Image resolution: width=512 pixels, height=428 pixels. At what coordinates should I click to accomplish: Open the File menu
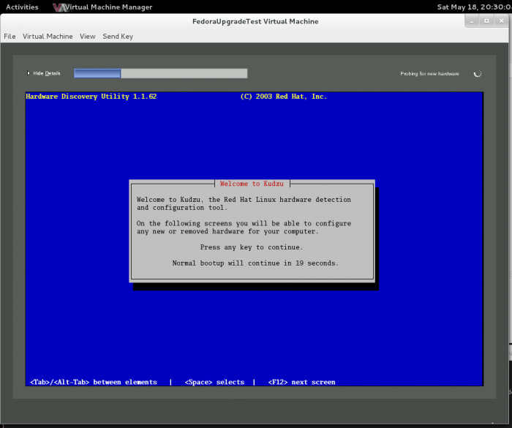[10, 36]
